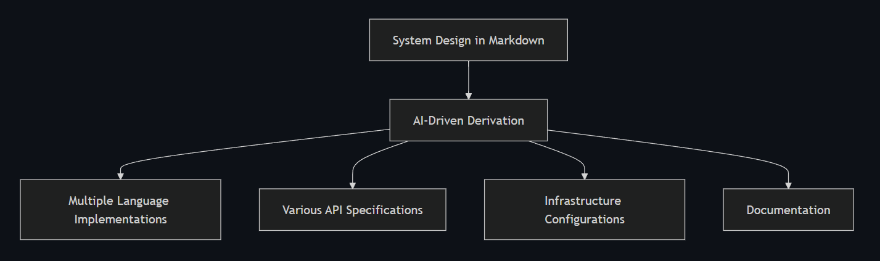
Task: Select the 'Multiple Language Implementations' box
Action: 120,210
